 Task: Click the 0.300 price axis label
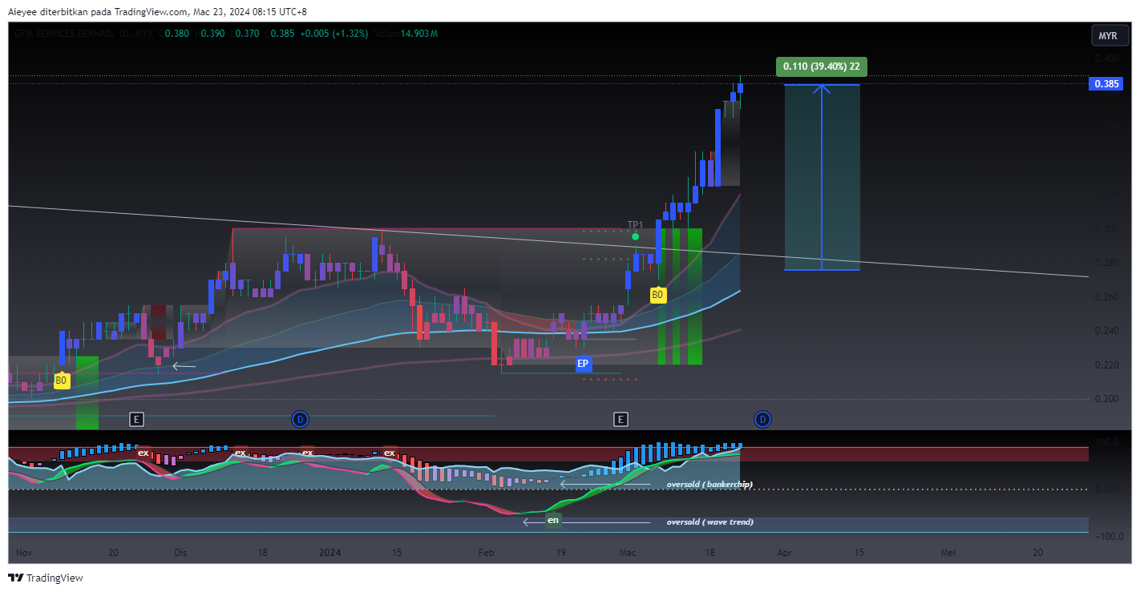pos(1106,228)
